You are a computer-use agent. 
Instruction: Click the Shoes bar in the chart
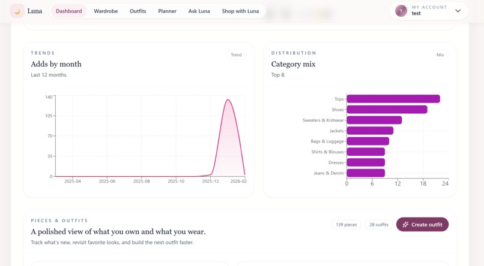pos(387,109)
